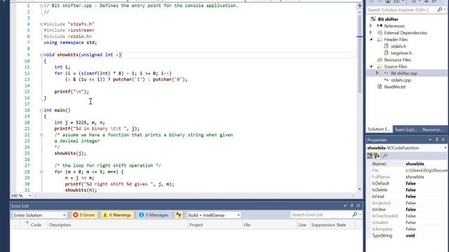Select the Bit shifter project node
Viewport: 449px width, 252px height.
click(388, 19)
